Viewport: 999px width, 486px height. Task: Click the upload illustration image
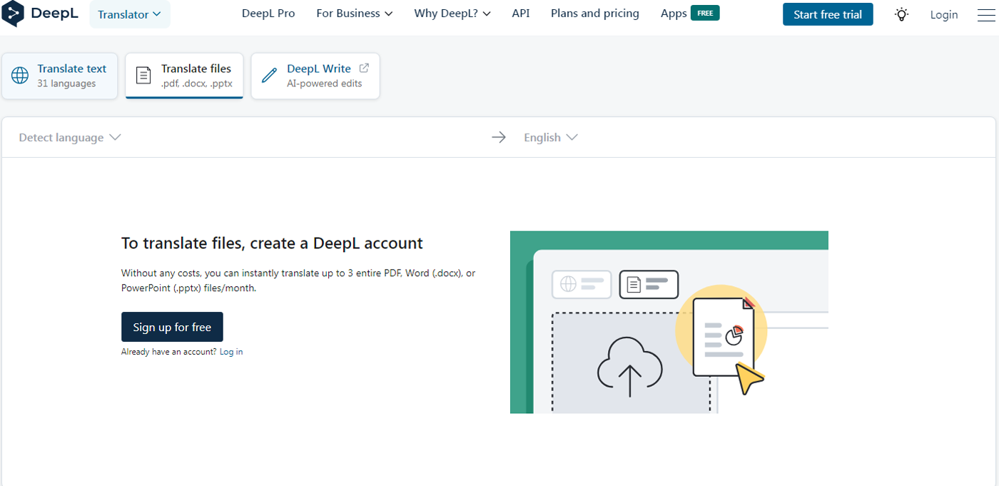669,322
